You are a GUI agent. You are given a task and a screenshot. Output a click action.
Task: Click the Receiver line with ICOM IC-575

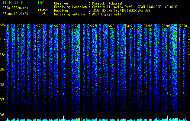pos(102,11)
